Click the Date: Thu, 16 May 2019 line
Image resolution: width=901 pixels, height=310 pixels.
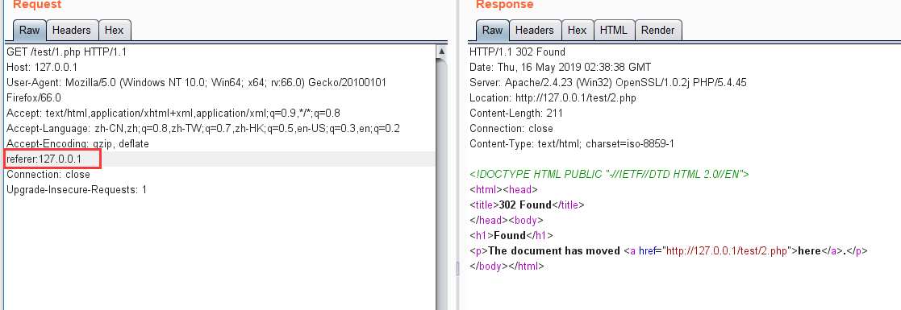[561, 67]
